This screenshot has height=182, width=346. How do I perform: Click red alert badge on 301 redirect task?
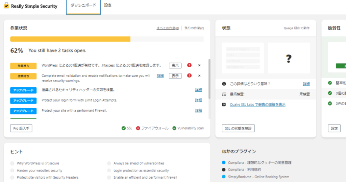pyautogui.click(x=189, y=66)
